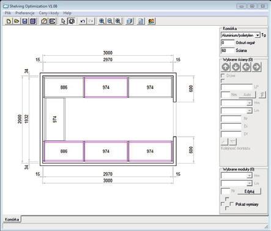Redo the undone action

(x=91, y=21)
